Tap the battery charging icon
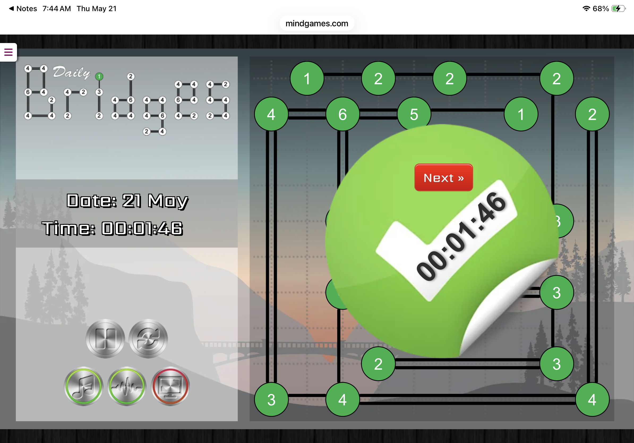The height and width of the screenshot is (443, 634). click(x=619, y=8)
